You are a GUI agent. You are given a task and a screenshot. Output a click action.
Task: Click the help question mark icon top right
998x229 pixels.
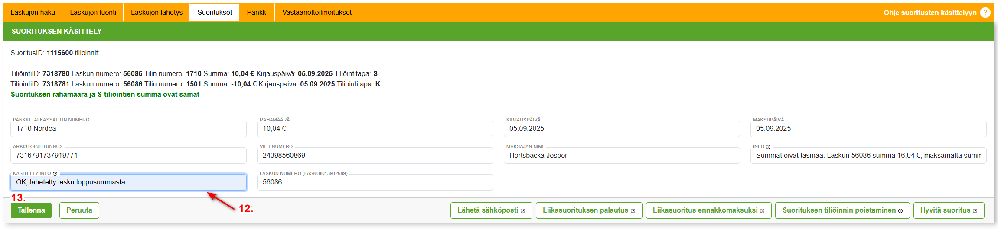(985, 13)
